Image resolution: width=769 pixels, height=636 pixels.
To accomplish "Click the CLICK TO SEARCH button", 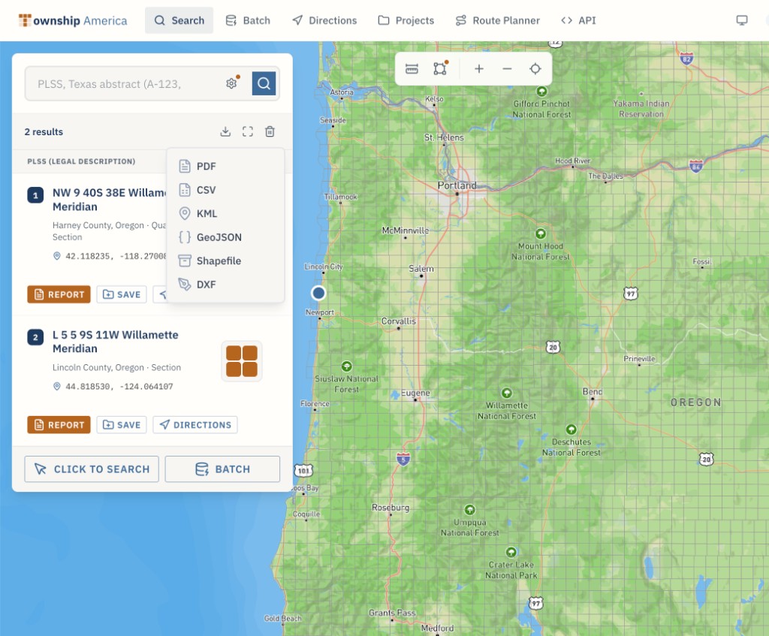I will tap(92, 469).
